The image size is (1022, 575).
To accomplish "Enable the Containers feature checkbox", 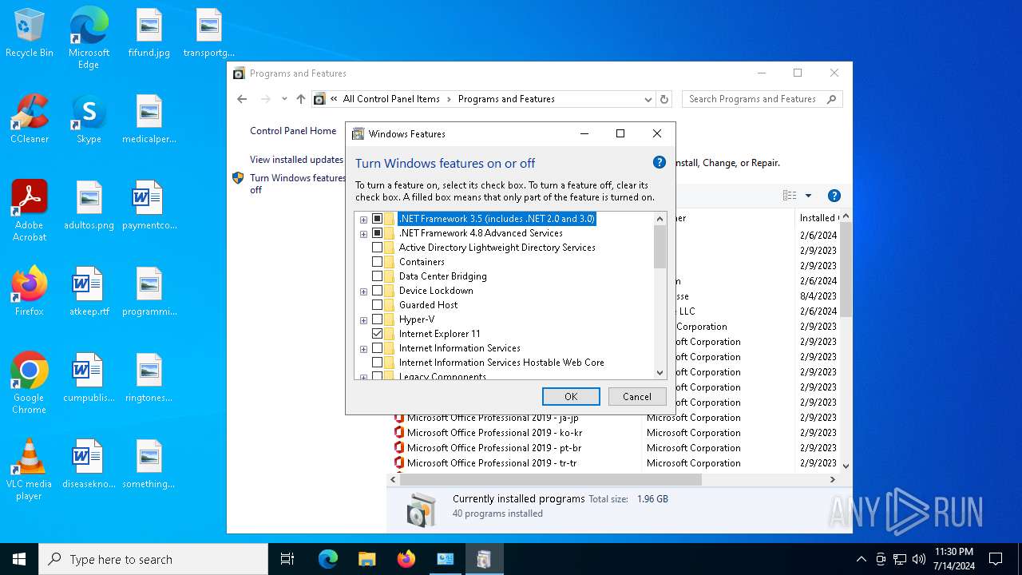I will click(378, 262).
